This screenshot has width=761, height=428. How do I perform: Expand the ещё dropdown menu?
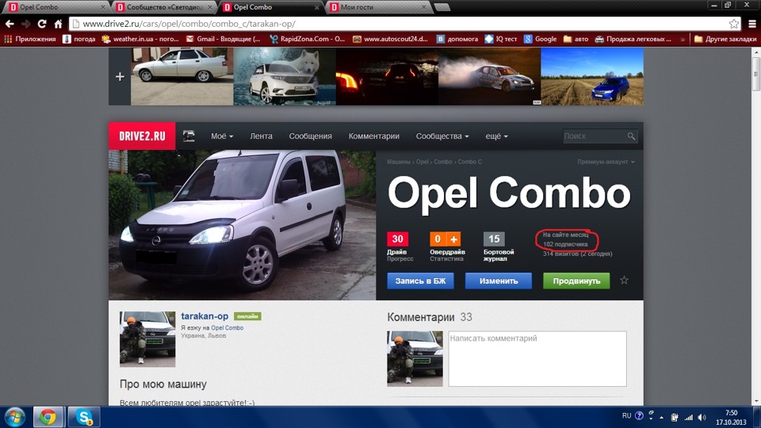496,136
